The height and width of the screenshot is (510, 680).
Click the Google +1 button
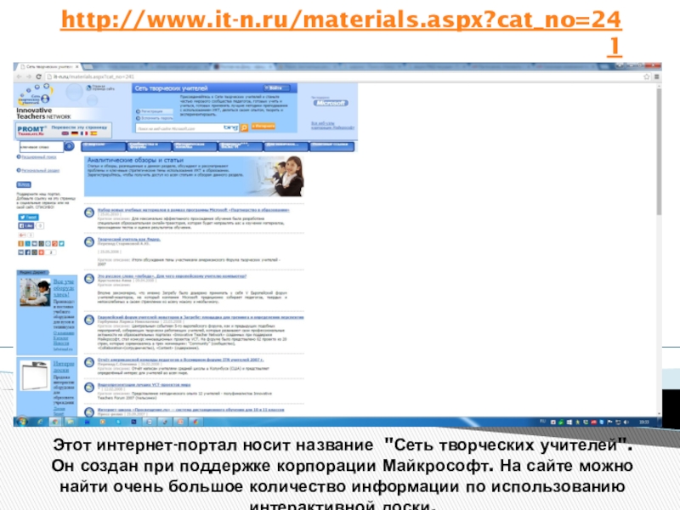(x=23, y=235)
